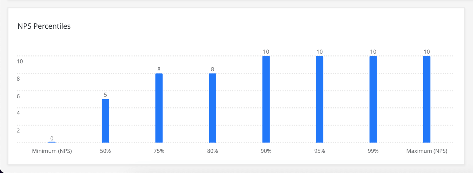
Task: Click the Maximum (NPS) bar
Action: pos(427,99)
